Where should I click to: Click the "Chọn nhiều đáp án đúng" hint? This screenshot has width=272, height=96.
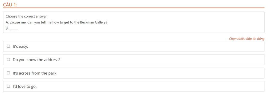[247, 39]
